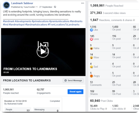Click the Completed boost status
Image resolution: width=139 pixels, height=113 pixels.
pyautogui.click(x=55, y=101)
